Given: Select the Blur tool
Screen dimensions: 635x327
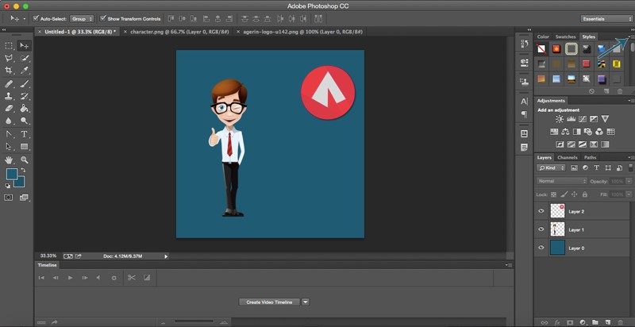Looking at the screenshot, I should pyautogui.click(x=9, y=121).
